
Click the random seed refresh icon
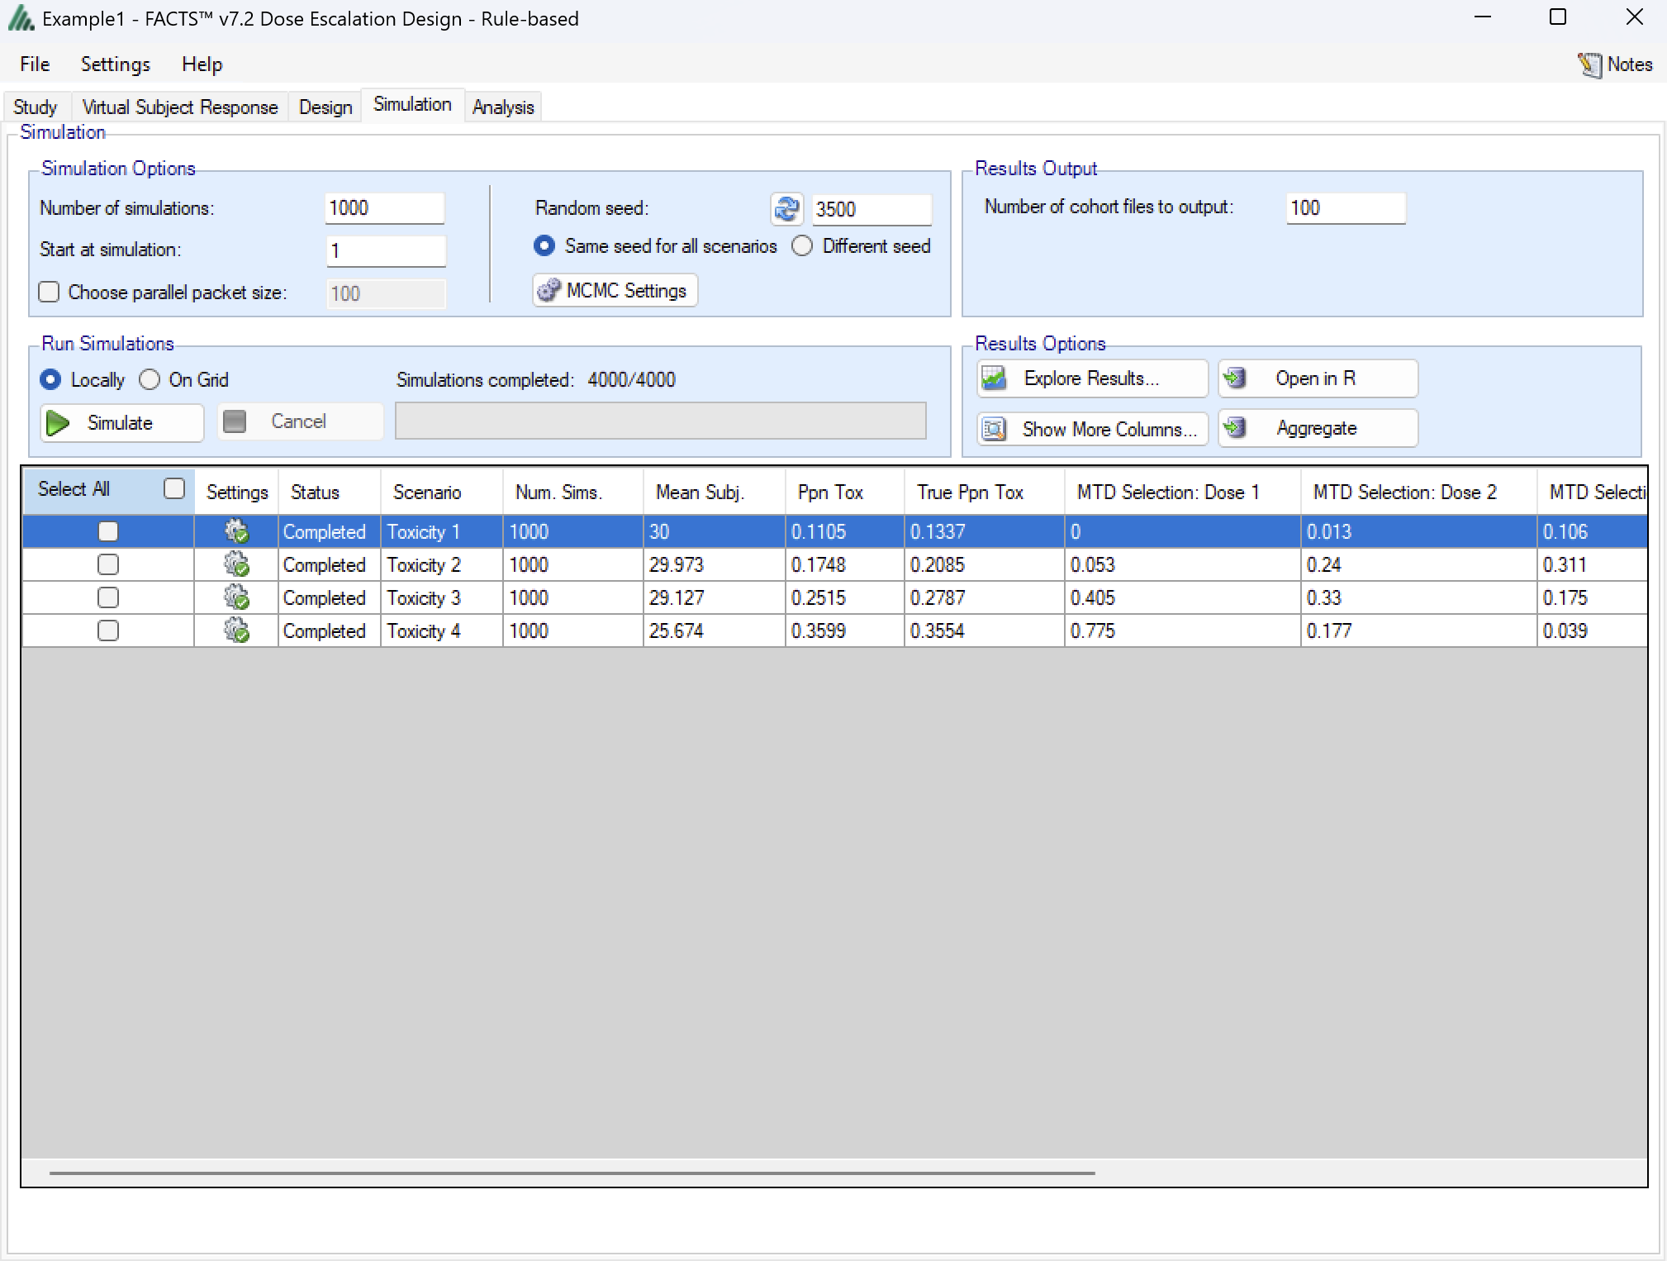click(786, 209)
